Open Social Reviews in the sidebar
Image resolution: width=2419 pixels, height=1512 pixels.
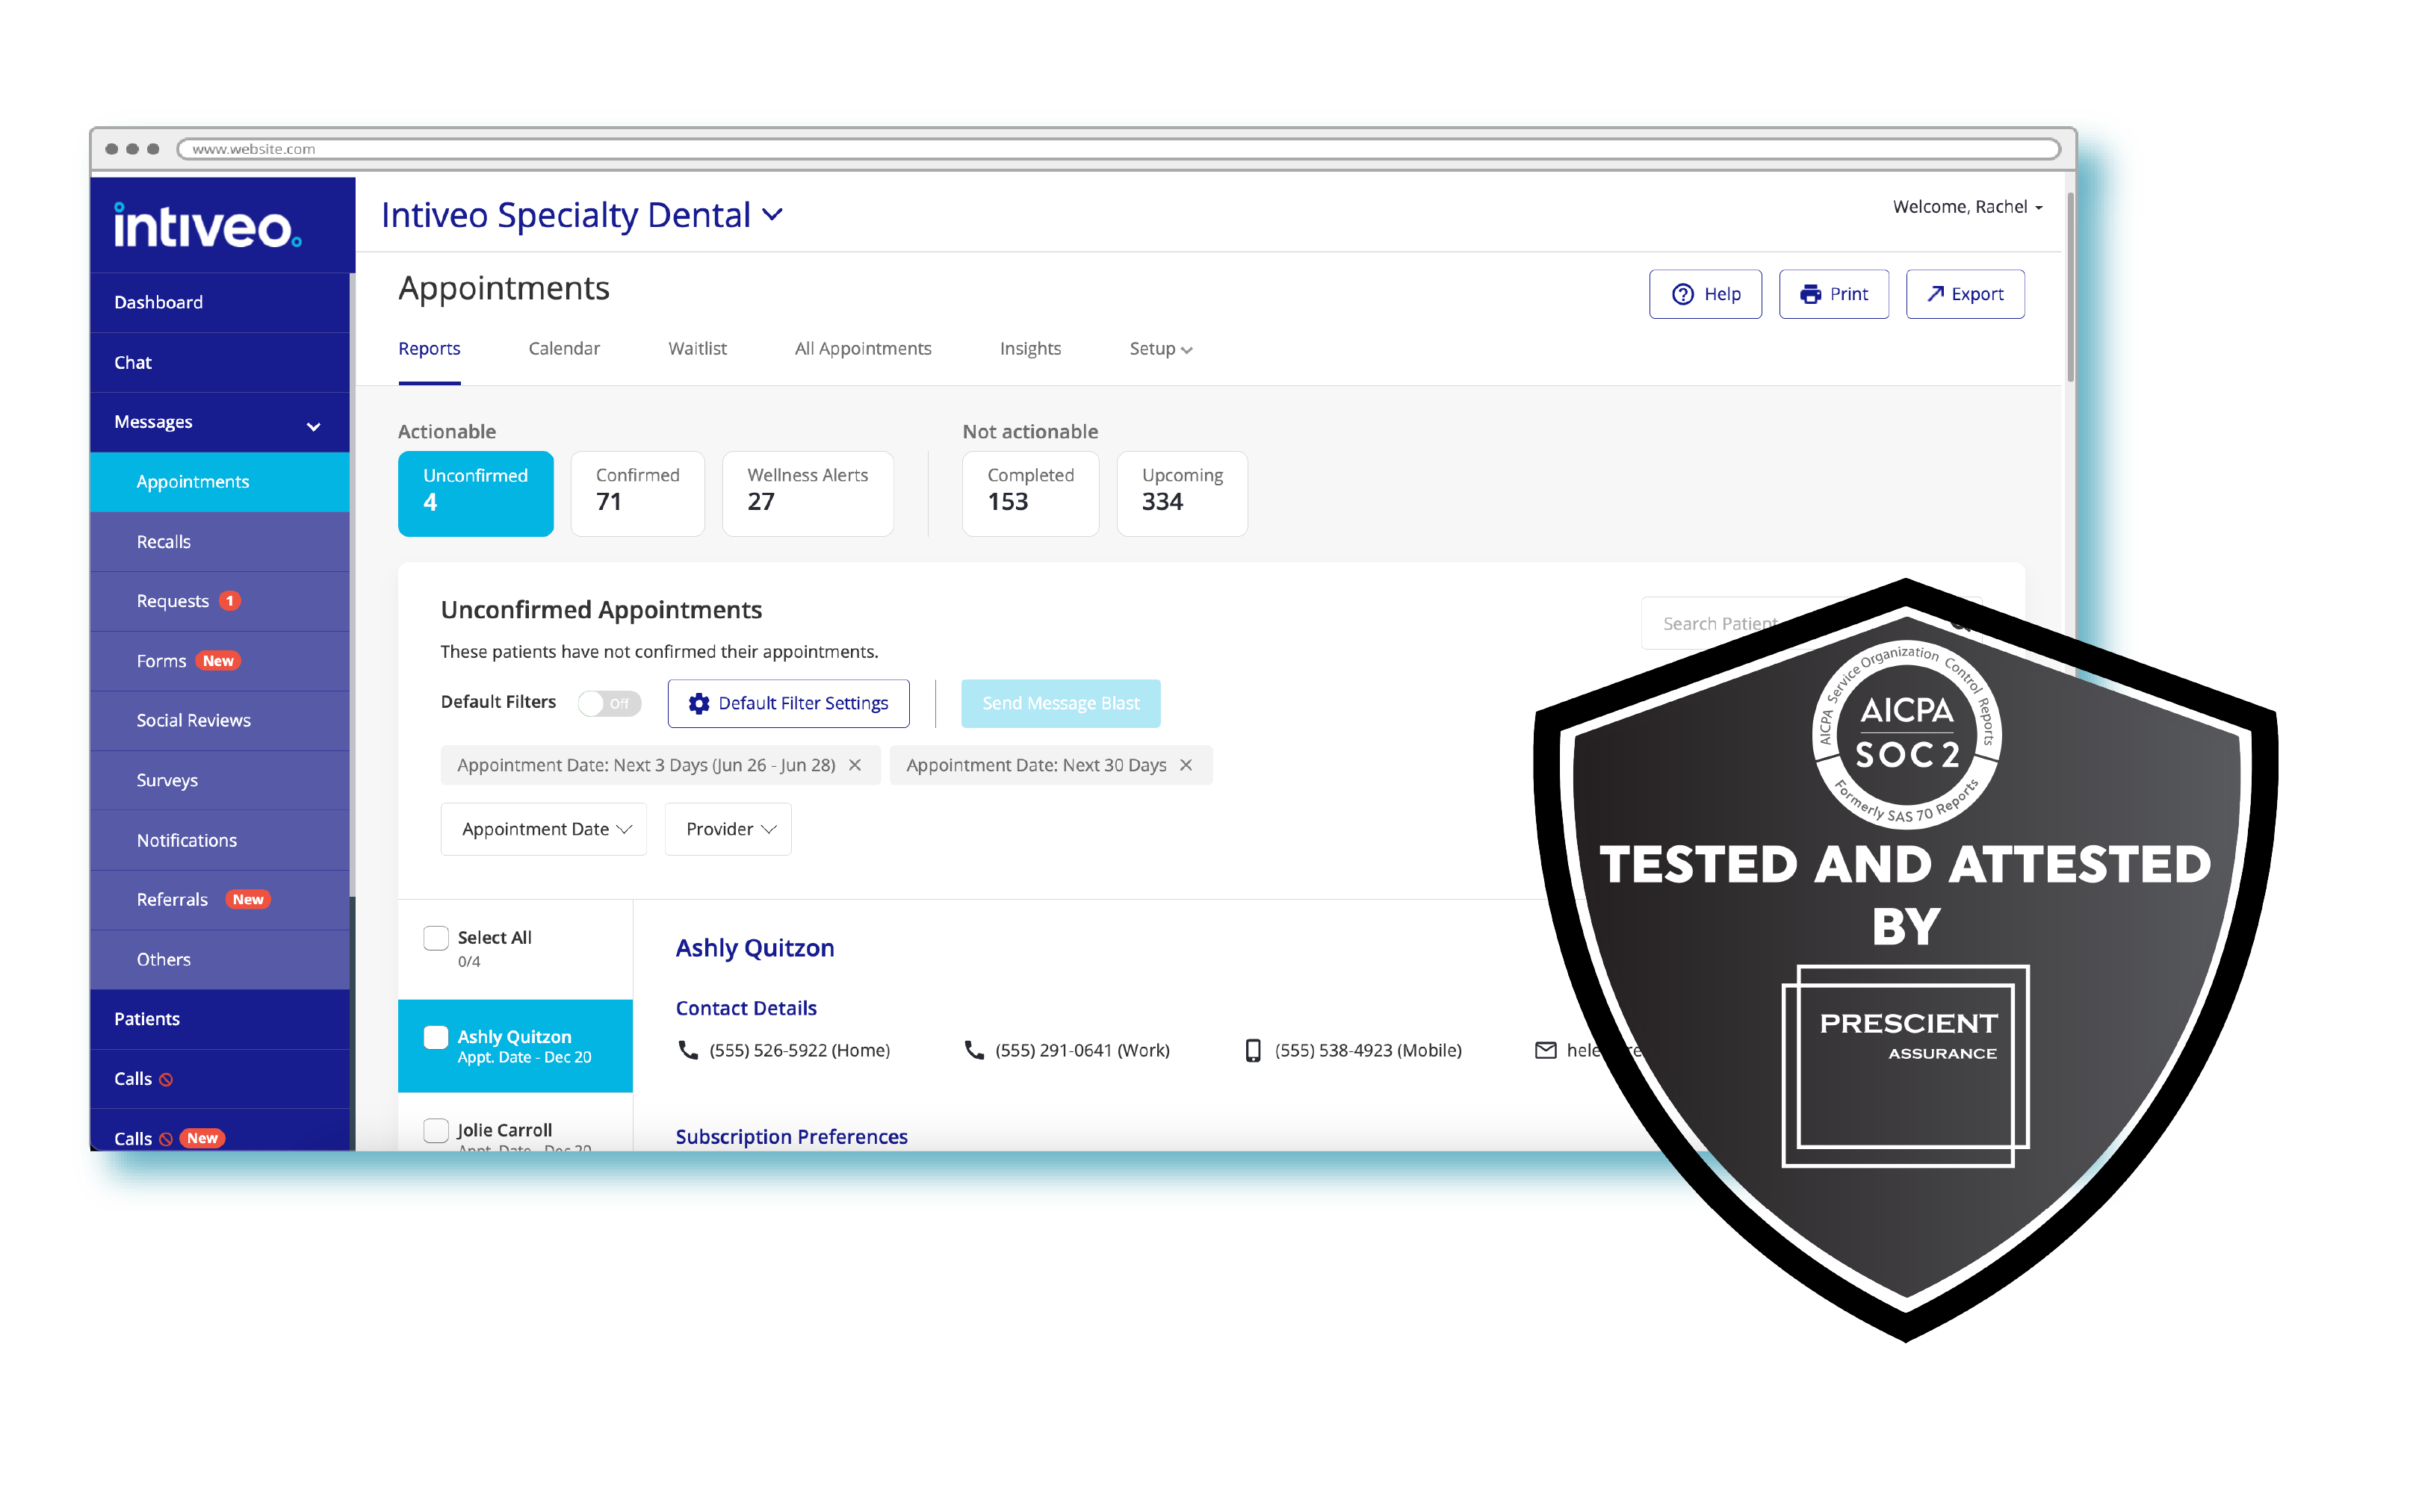point(219,721)
